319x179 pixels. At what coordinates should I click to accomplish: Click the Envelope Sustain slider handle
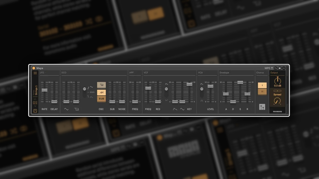click(x=240, y=82)
